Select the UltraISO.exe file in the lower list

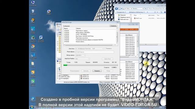85,77
